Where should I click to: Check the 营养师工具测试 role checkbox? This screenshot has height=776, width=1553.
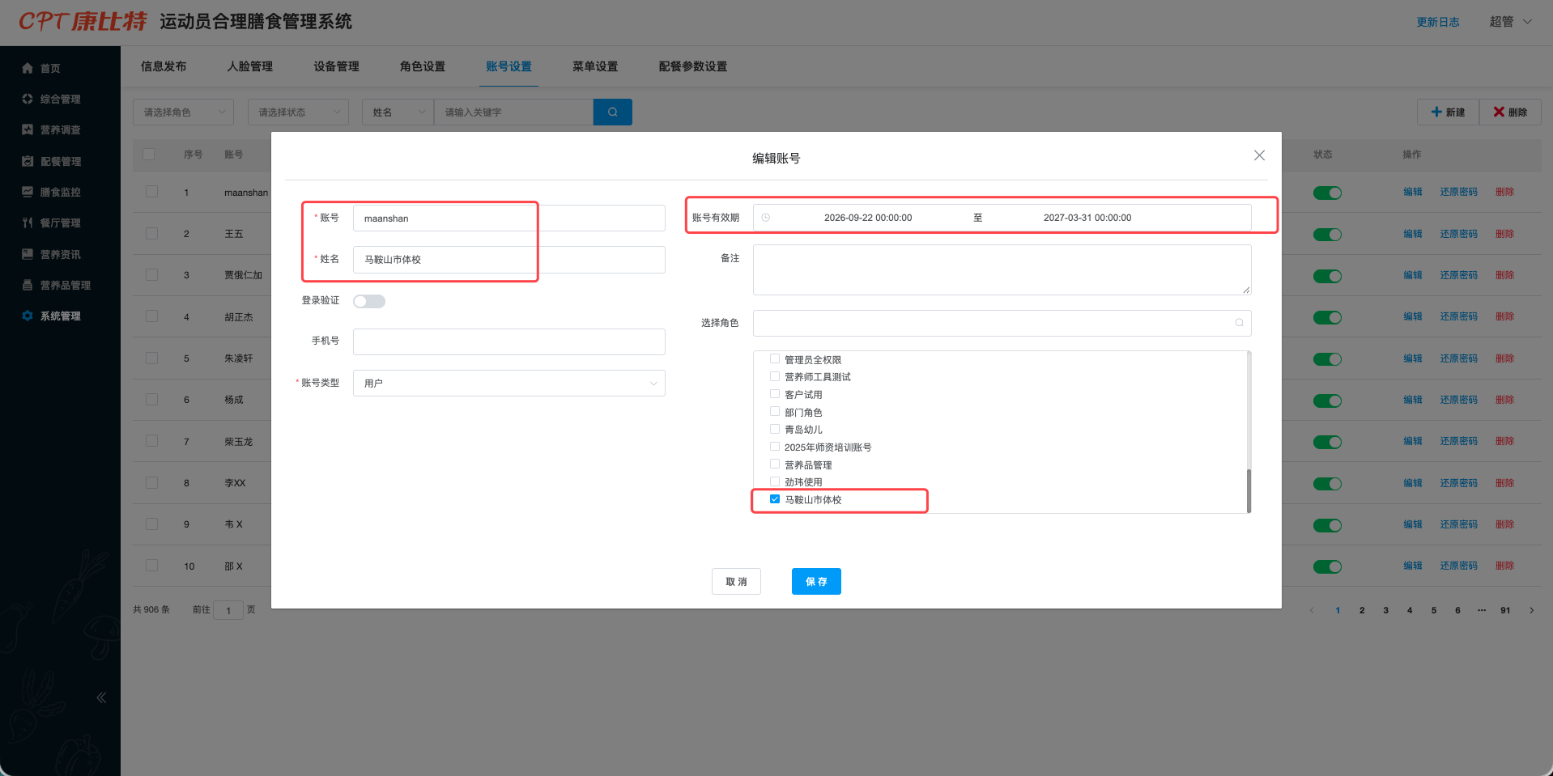point(775,376)
